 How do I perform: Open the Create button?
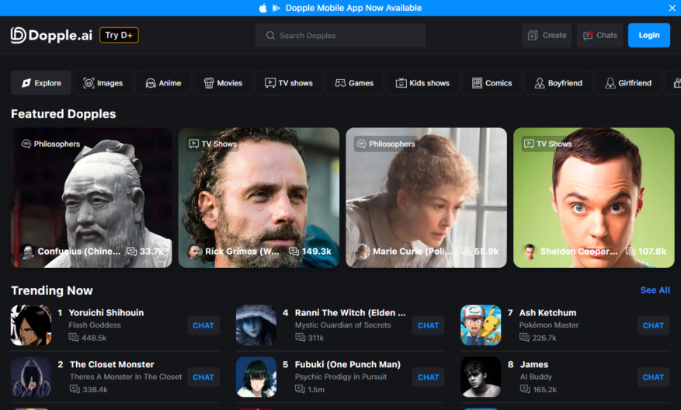[x=547, y=35]
